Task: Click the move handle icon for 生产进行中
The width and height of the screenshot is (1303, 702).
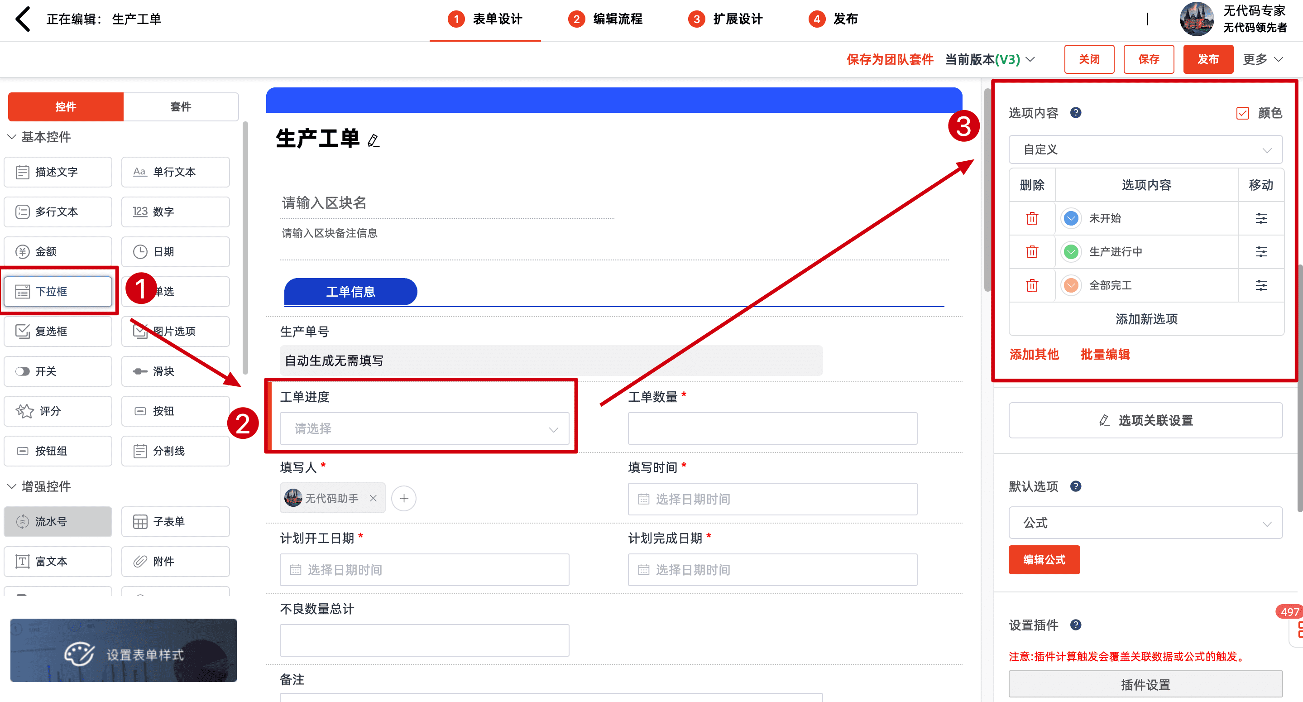Action: pyautogui.click(x=1261, y=251)
